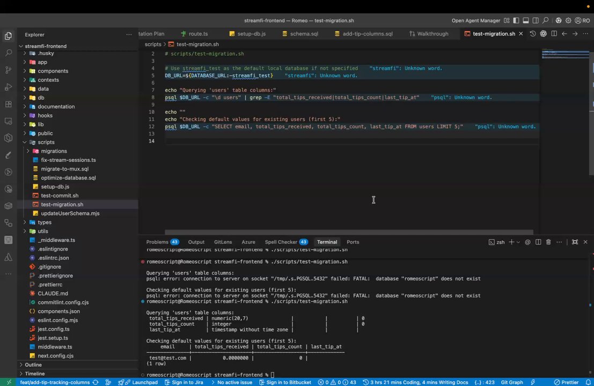Click Open Agent Manager button
This screenshot has height=386, width=594.
click(475, 20)
